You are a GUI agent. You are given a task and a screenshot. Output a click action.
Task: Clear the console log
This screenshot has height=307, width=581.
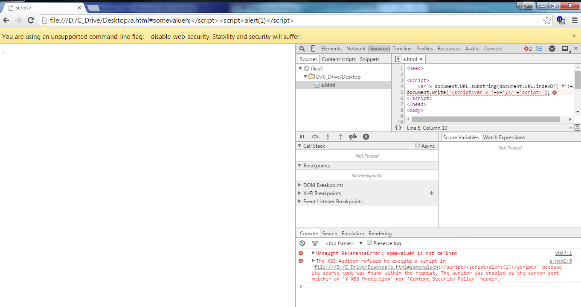click(302, 243)
